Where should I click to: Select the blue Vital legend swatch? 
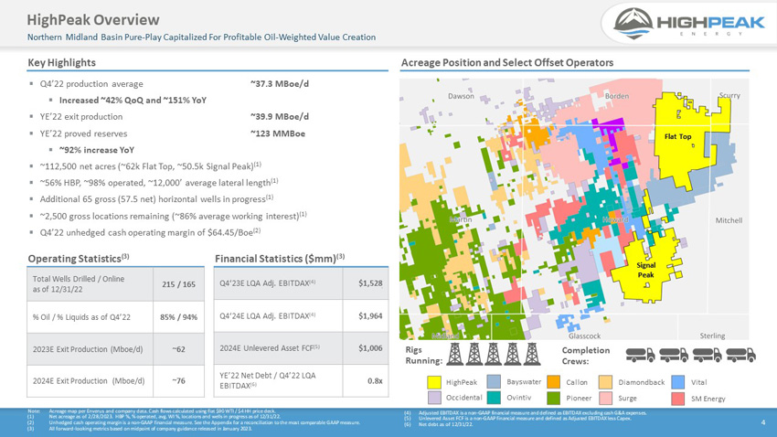pyautogui.click(x=678, y=381)
